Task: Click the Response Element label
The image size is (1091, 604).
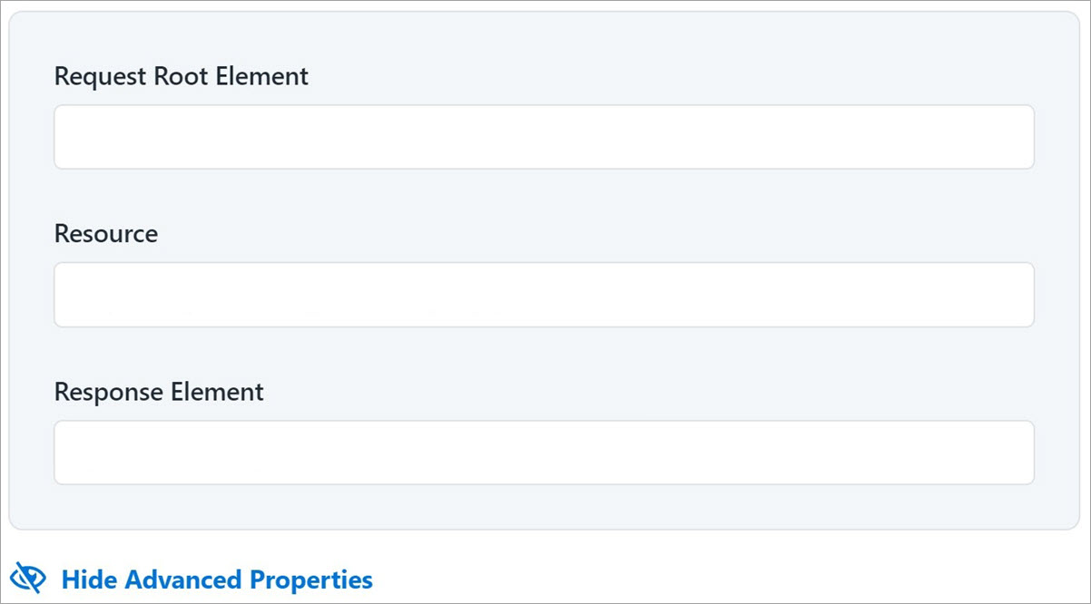Action: click(x=159, y=392)
